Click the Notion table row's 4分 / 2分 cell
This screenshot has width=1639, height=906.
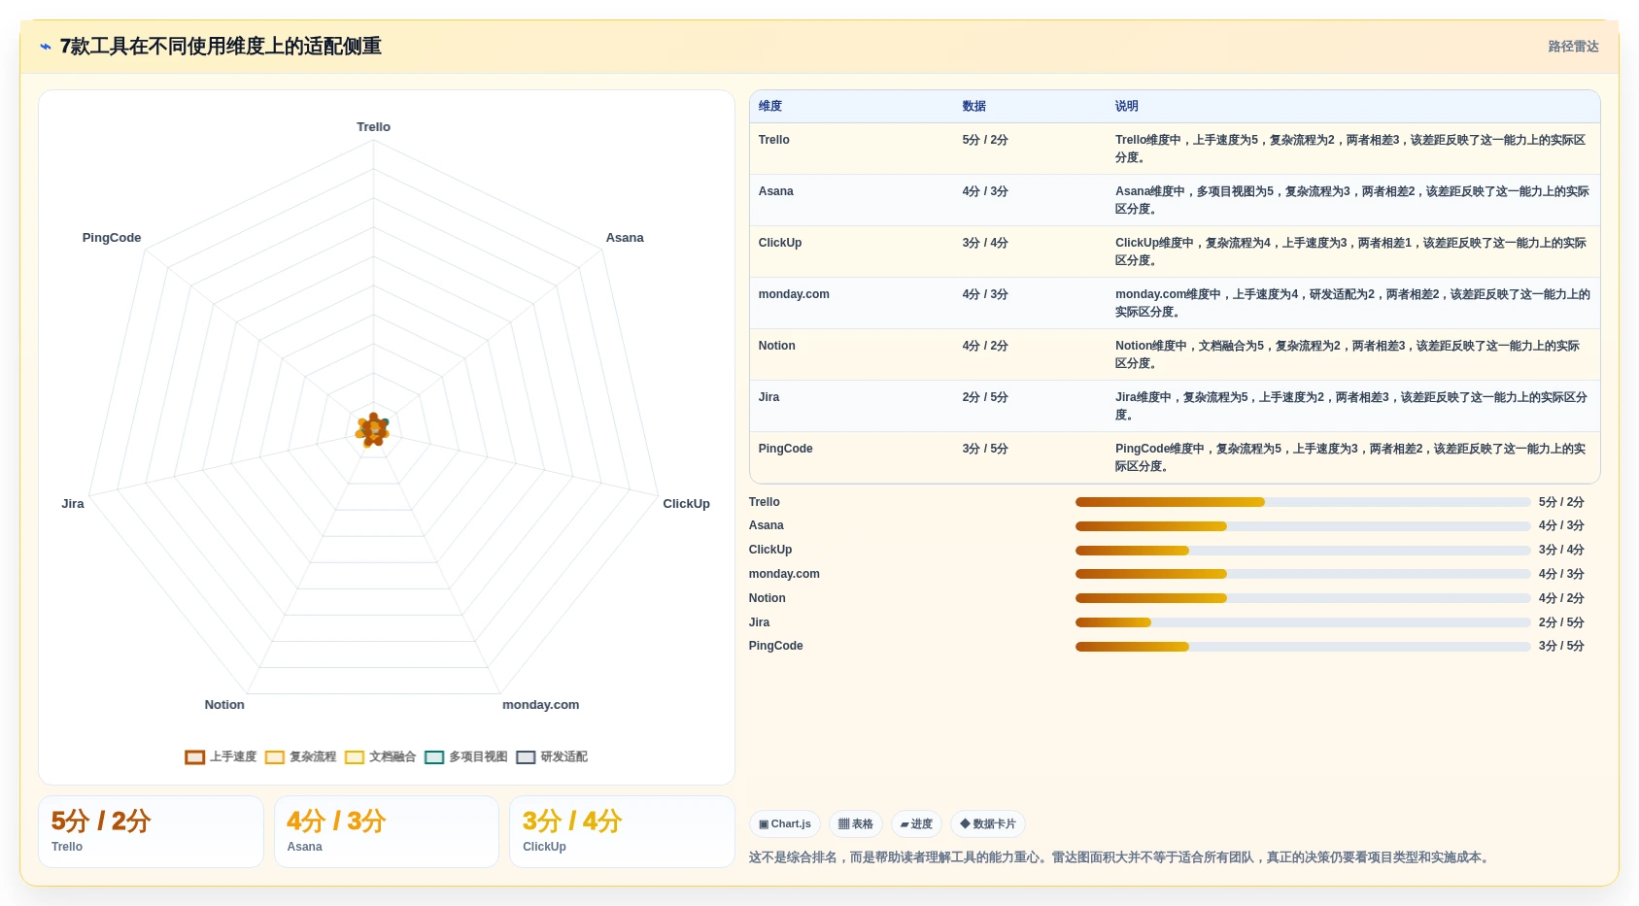[985, 347]
